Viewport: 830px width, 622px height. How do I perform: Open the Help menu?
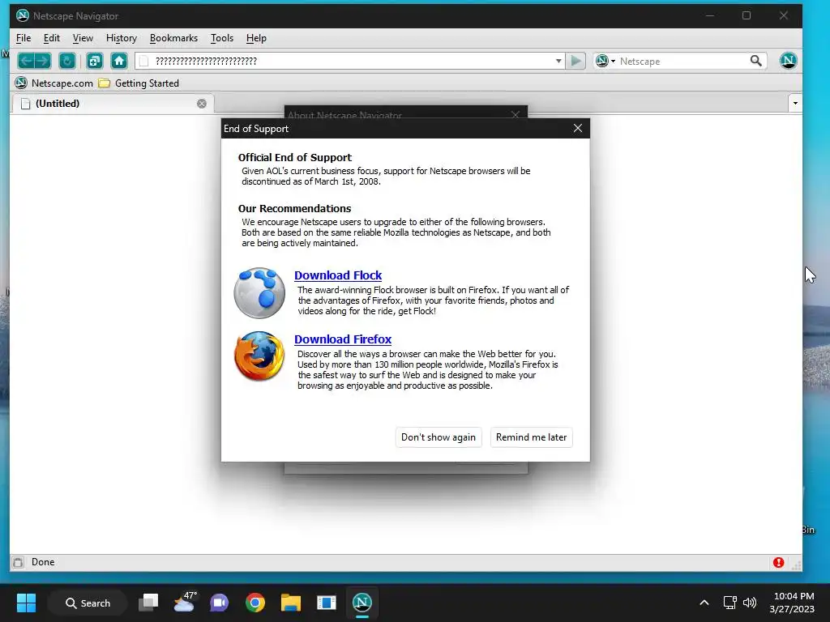(256, 38)
